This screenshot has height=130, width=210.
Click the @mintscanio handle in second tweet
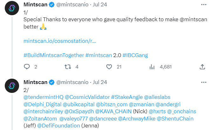(73, 82)
